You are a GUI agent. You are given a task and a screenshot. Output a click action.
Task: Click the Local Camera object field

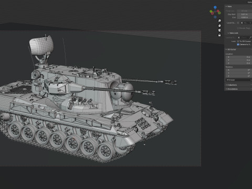pos(246,23)
